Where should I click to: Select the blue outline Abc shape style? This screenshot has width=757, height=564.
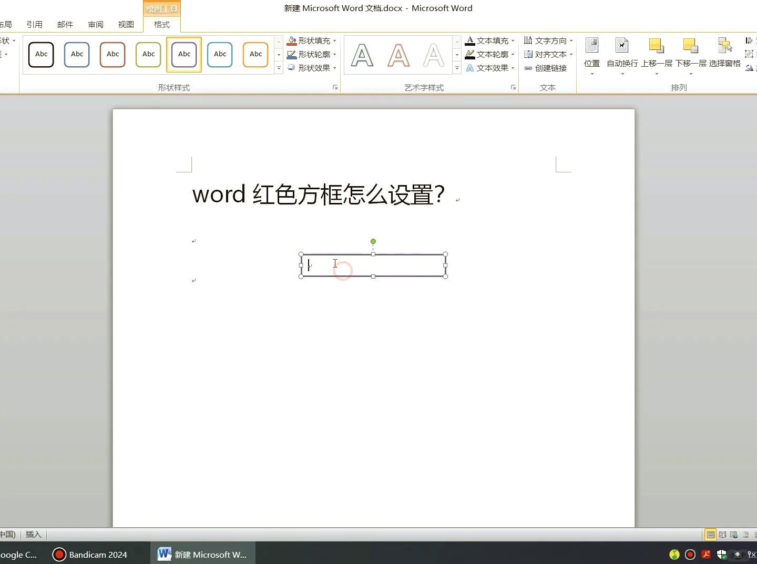tap(77, 55)
